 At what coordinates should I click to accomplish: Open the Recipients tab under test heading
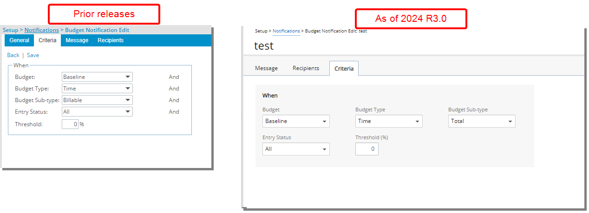point(306,68)
